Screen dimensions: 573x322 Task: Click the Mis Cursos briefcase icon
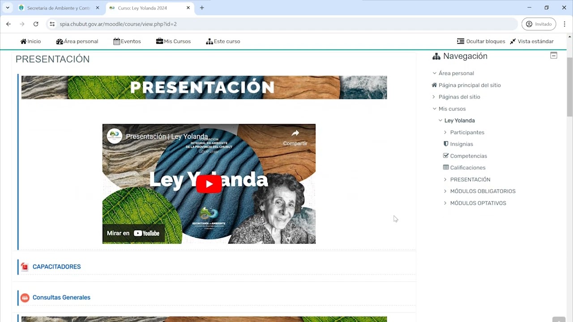(159, 41)
